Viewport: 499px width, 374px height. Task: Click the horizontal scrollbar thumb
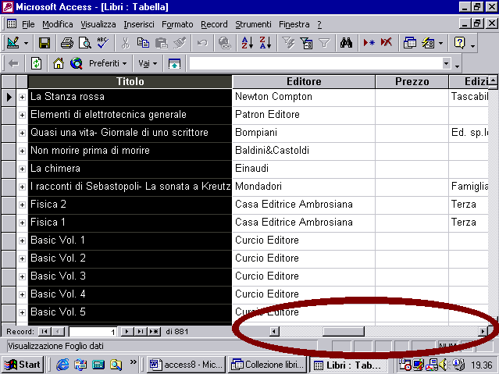tap(344, 332)
